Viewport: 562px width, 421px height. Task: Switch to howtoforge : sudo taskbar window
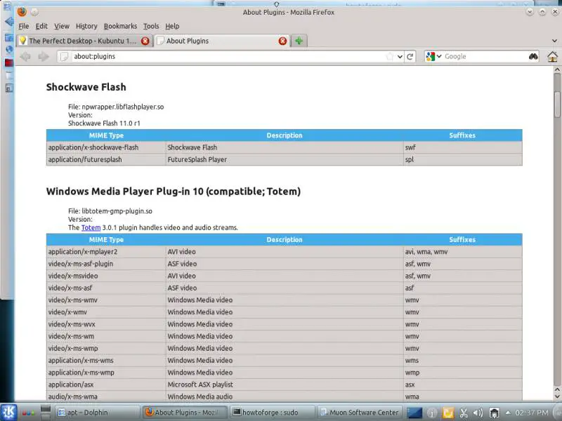click(273, 413)
